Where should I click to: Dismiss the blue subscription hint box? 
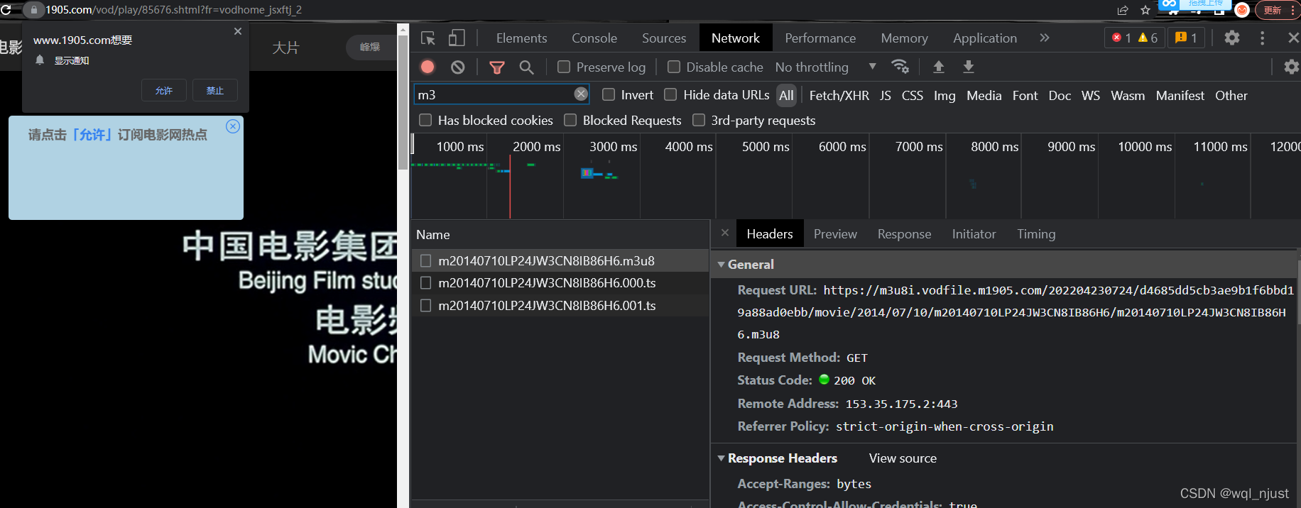point(233,126)
